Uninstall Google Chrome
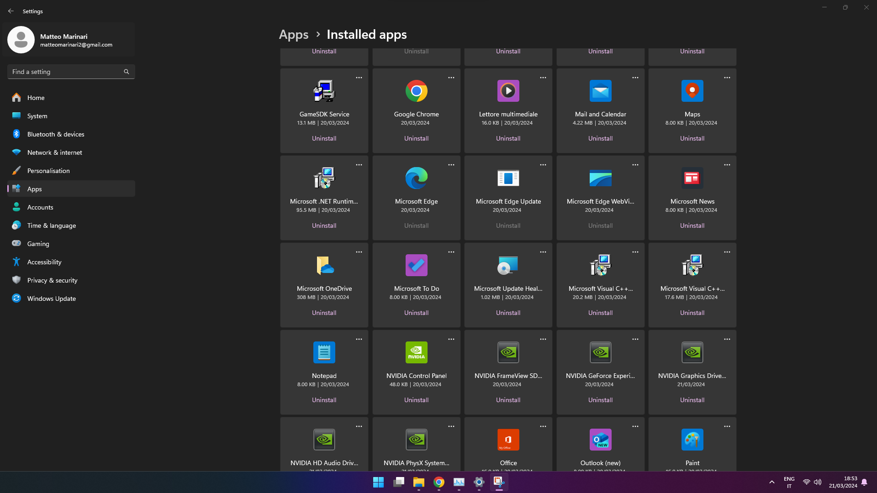This screenshot has width=877, height=493. point(416,138)
